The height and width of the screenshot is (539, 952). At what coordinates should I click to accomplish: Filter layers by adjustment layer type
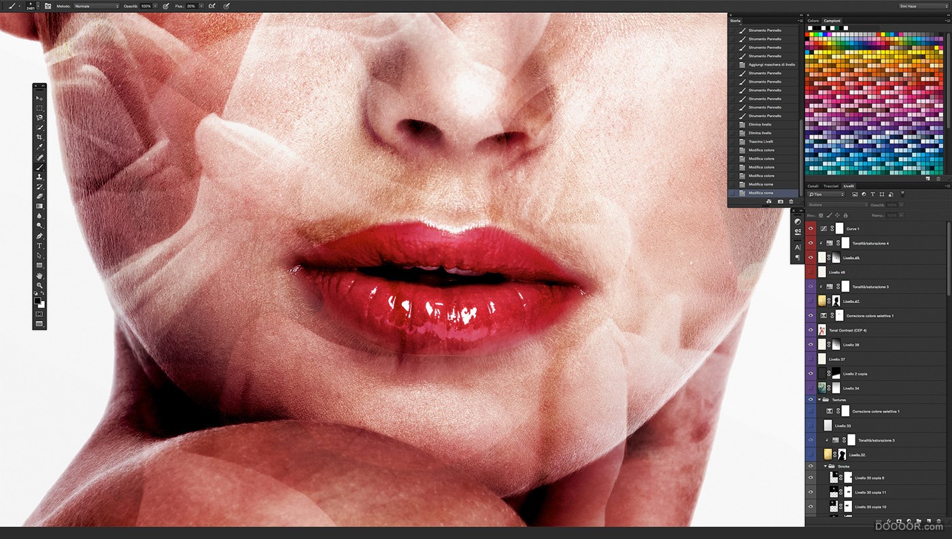pos(864,194)
